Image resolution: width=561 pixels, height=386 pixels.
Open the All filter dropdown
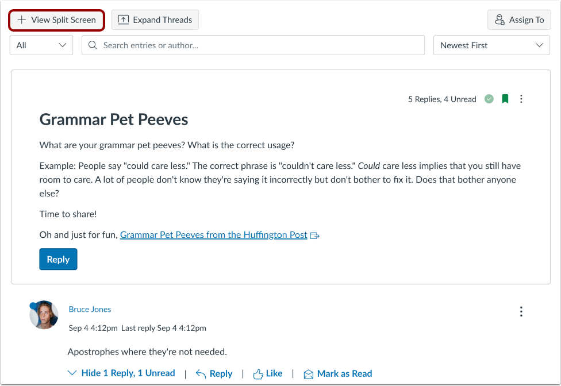coord(41,45)
